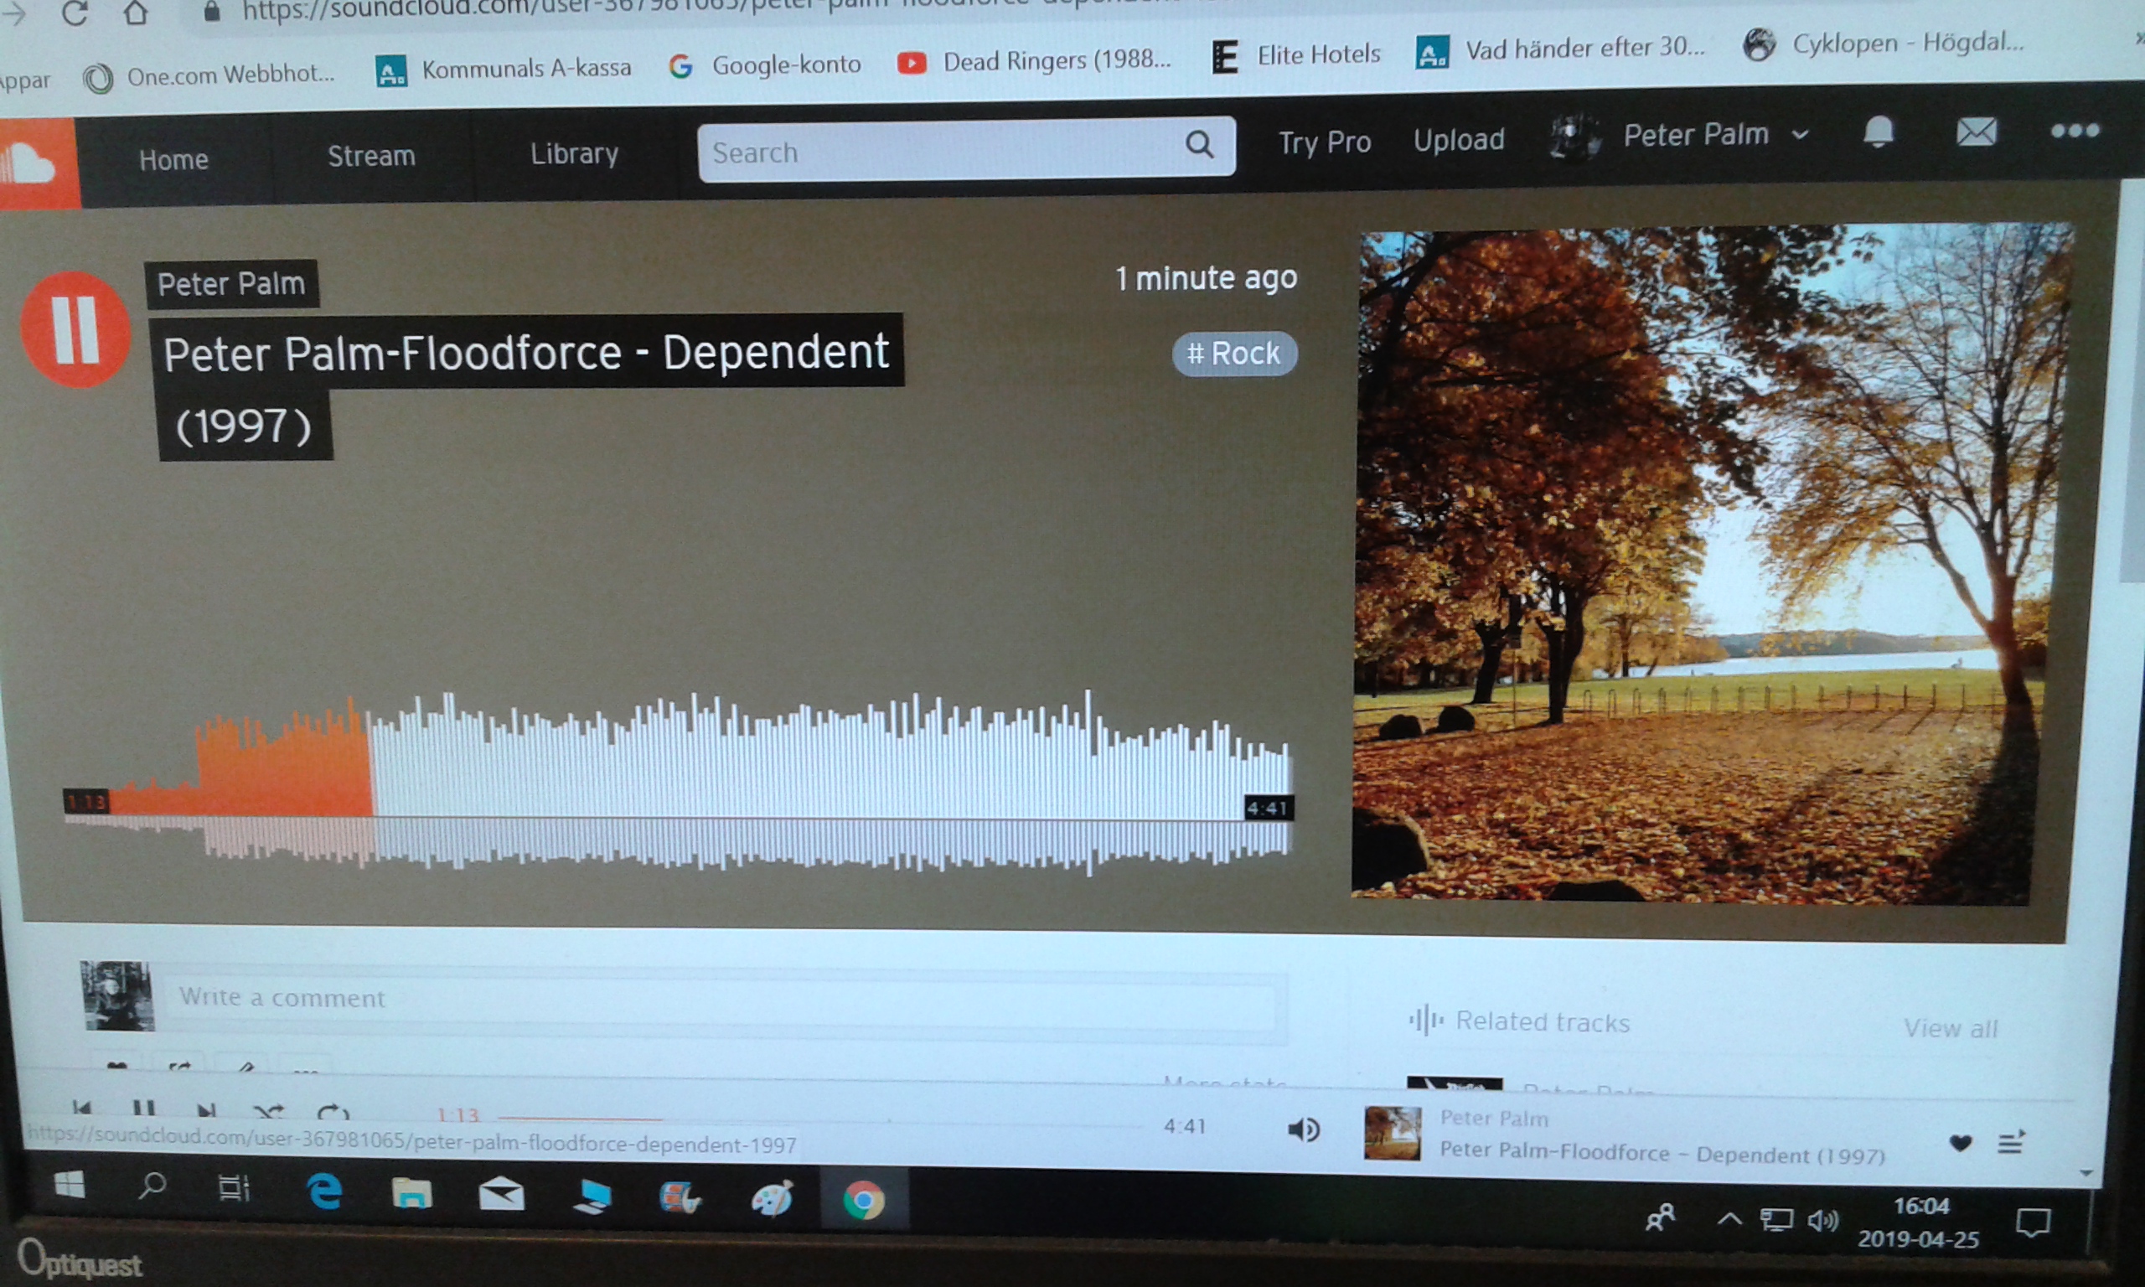Open the Home tab in SoundCloud

pos(173,159)
